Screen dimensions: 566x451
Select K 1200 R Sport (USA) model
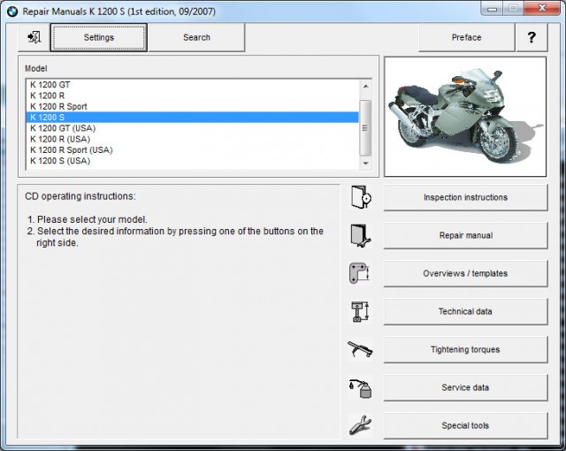click(x=193, y=149)
